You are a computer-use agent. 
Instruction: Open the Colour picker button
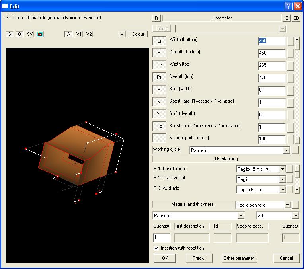[x=138, y=34]
